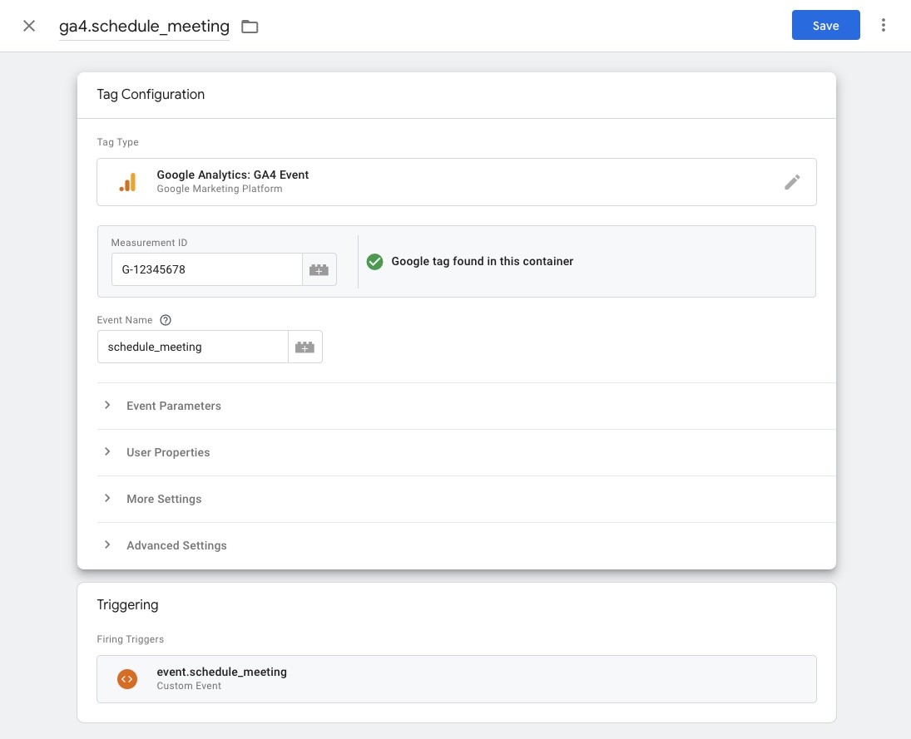The height and width of the screenshot is (739, 911).
Task: Open the event.schedule_meeting firing trigger
Action: (456, 679)
